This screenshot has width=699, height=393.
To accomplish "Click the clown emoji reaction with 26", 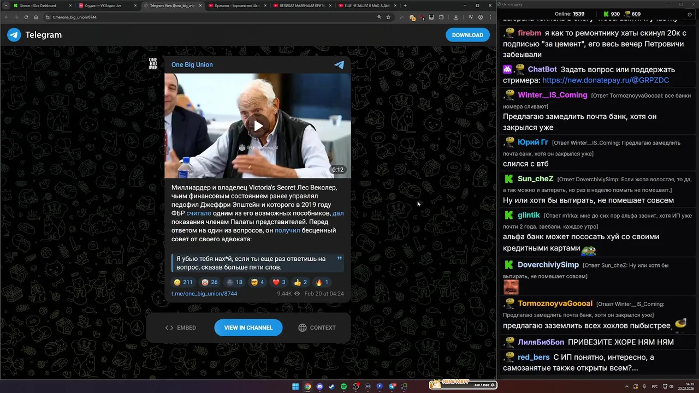I will (x=210, y=282).
